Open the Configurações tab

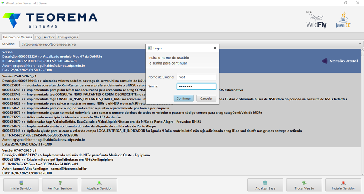(67, 37)
